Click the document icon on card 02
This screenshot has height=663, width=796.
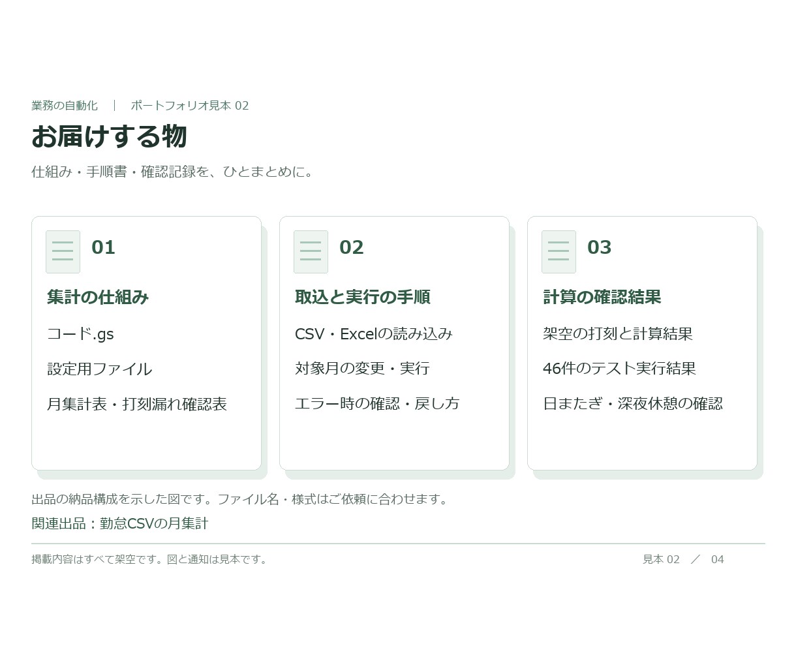(x=311, y=251)
